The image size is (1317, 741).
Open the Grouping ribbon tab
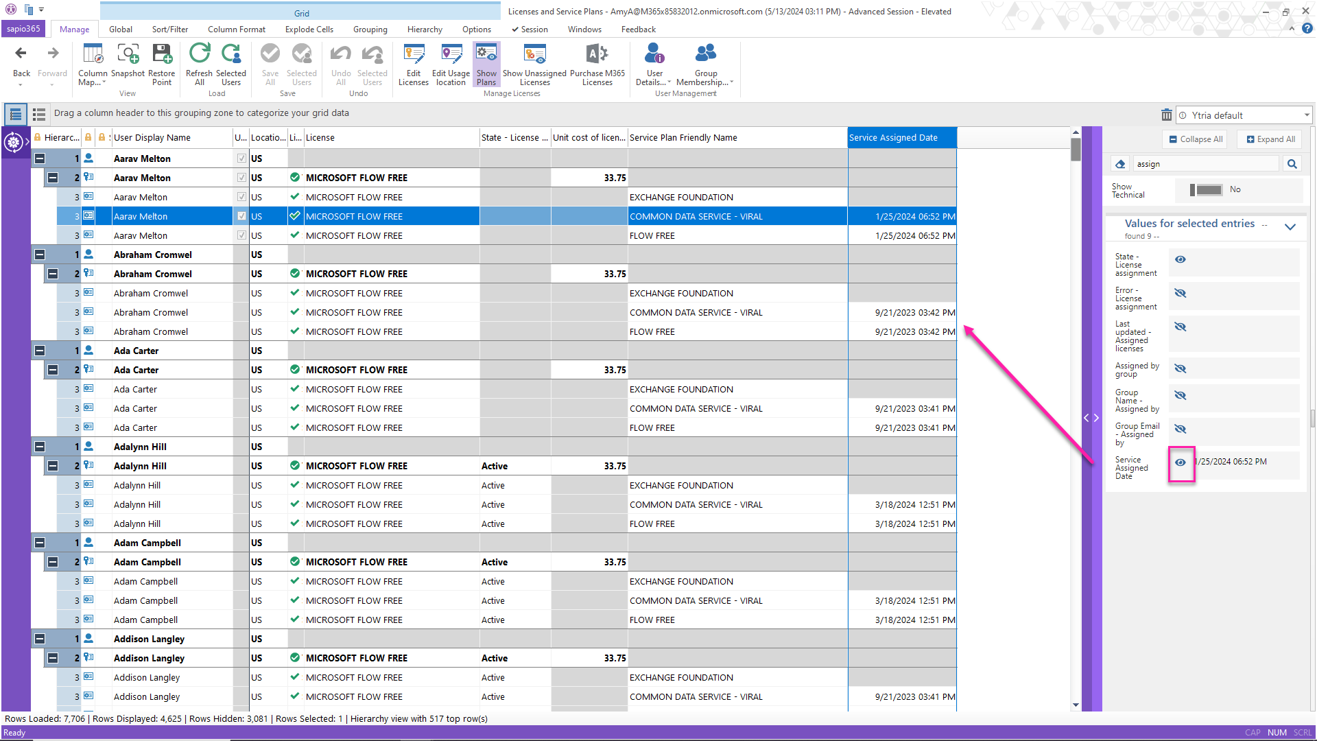click(370, 30)
